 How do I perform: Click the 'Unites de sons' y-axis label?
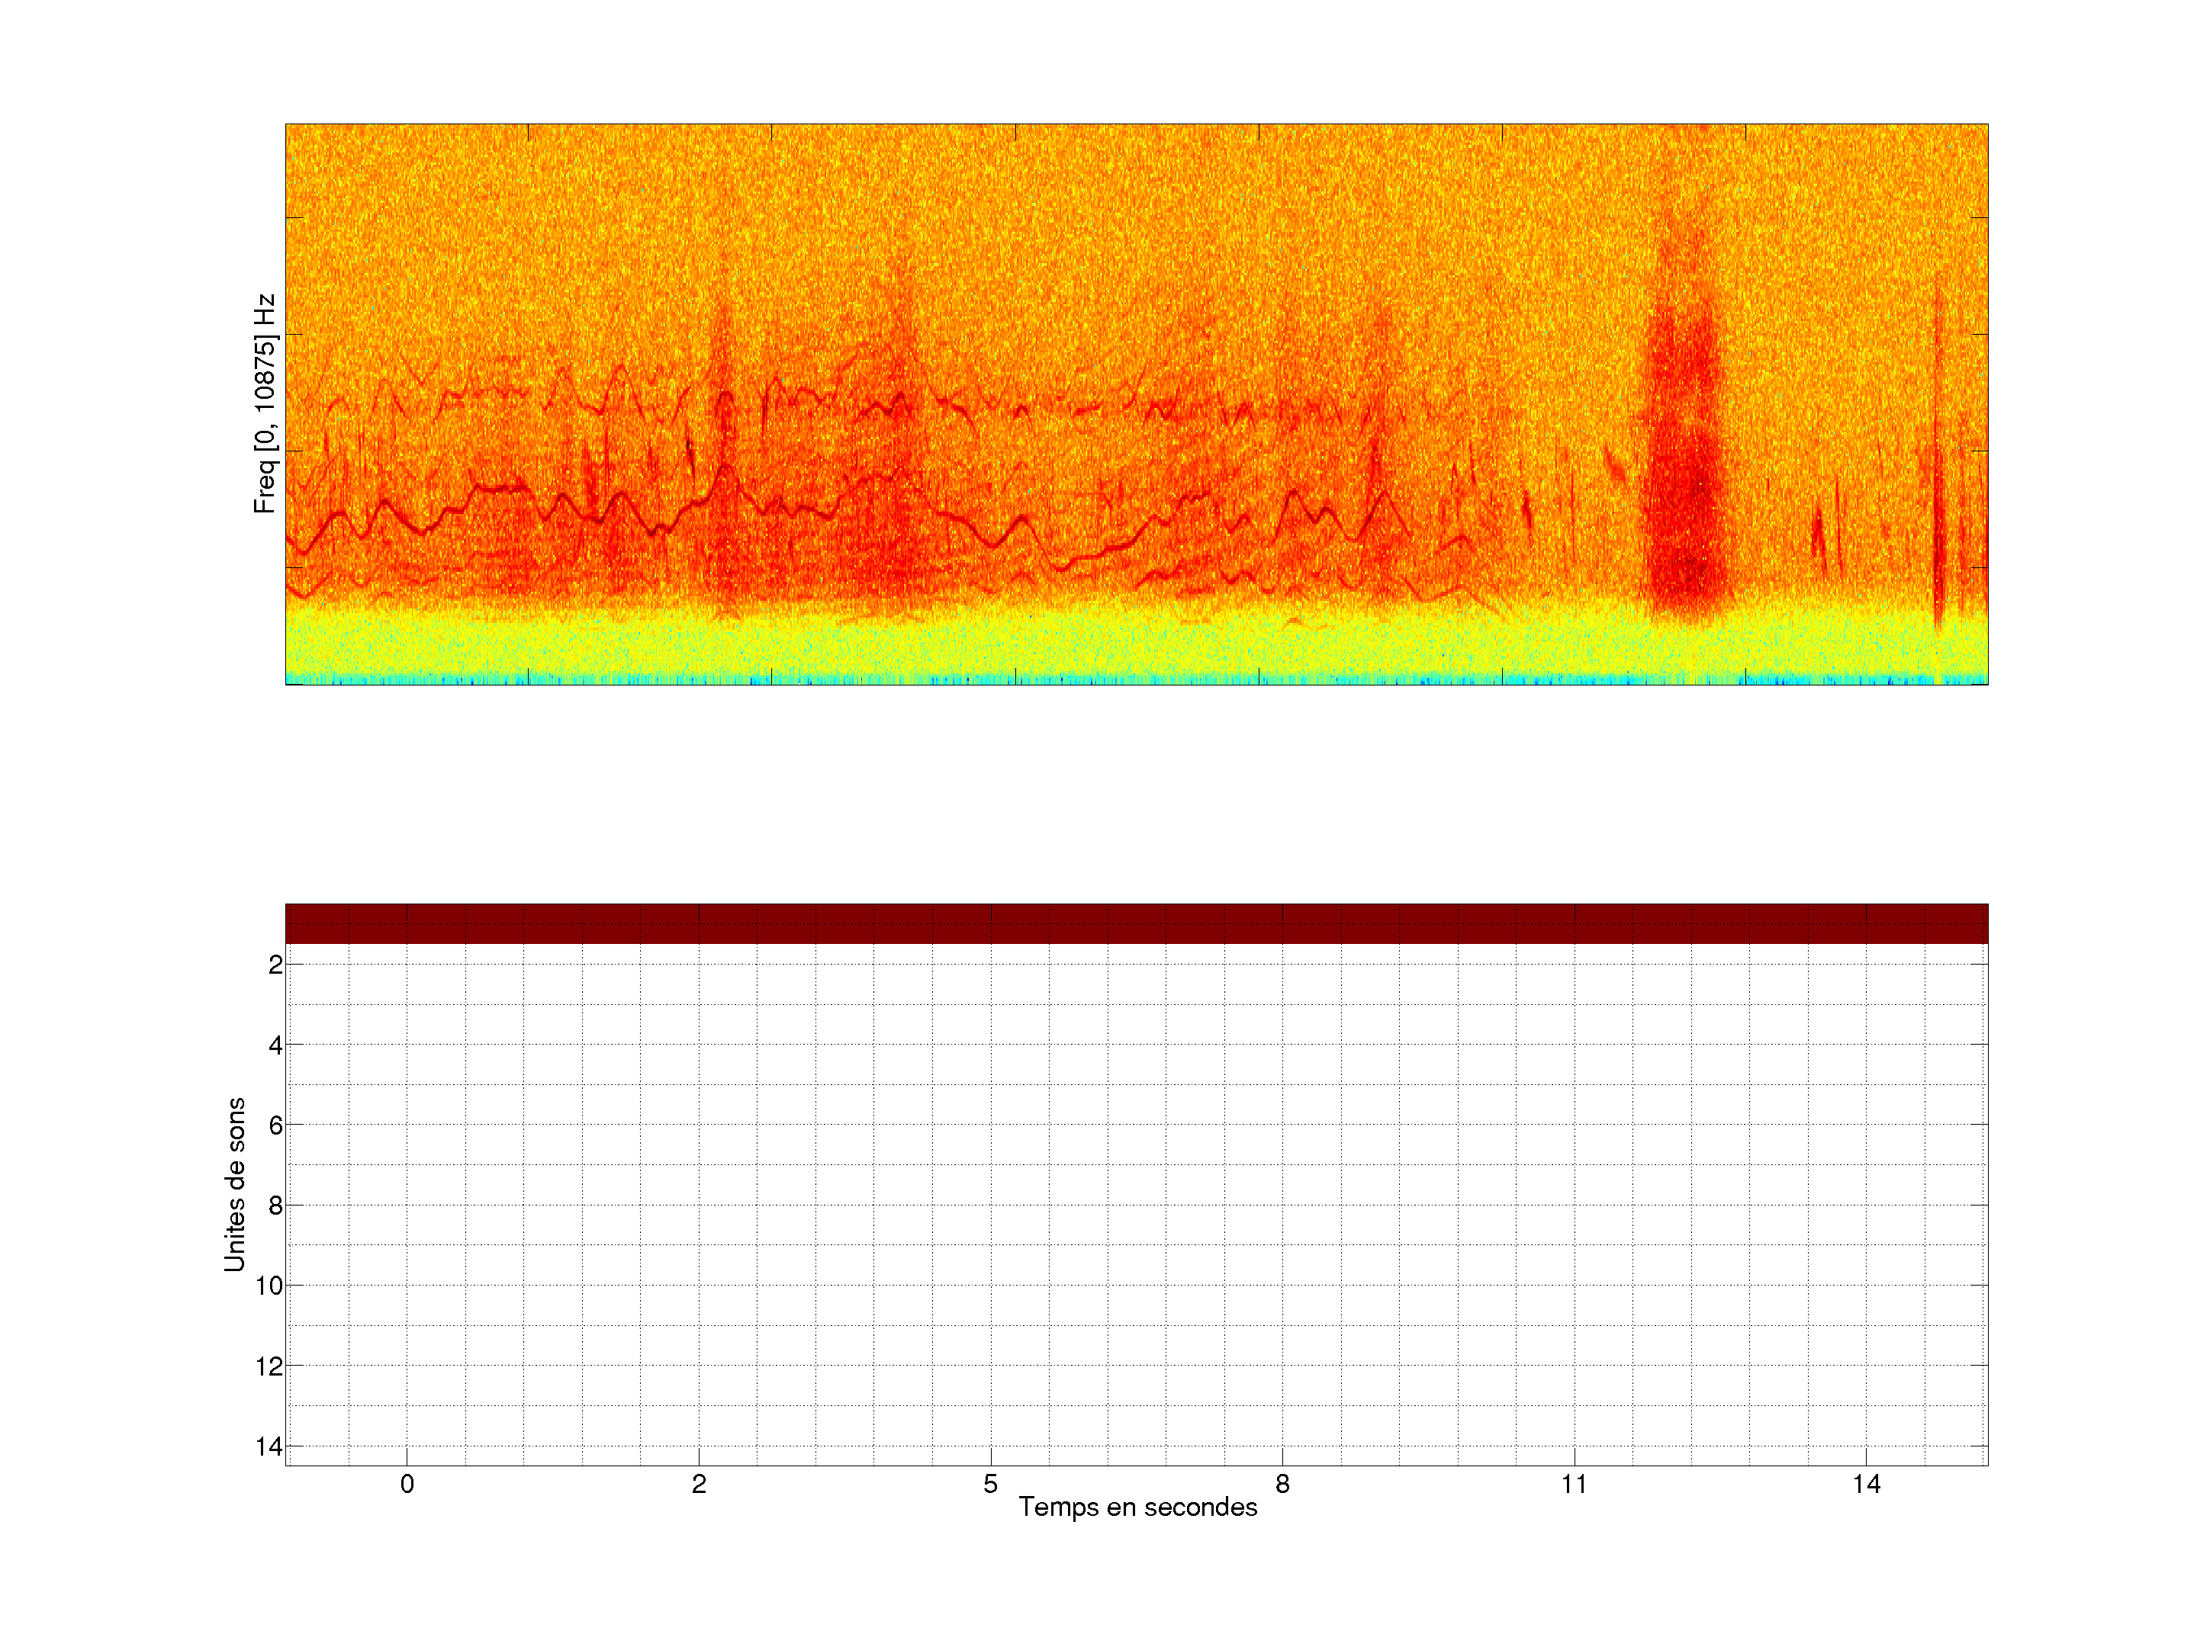tap(234, 1184)
